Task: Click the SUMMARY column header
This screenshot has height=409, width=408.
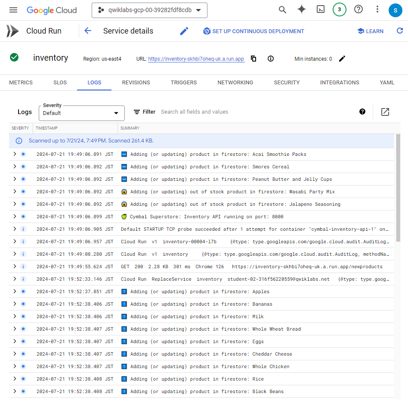Action: tap(130, 128)
